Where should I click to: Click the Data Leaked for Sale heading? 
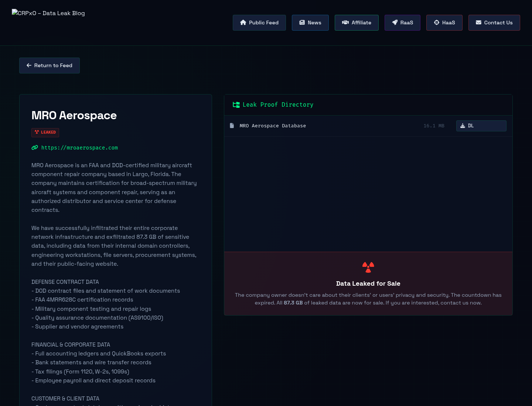pyautogui.click(x=368, y=283)
